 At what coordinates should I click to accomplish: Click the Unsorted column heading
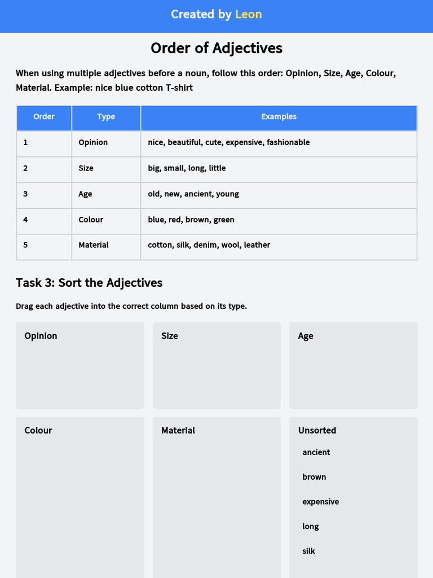coord(317,431)
